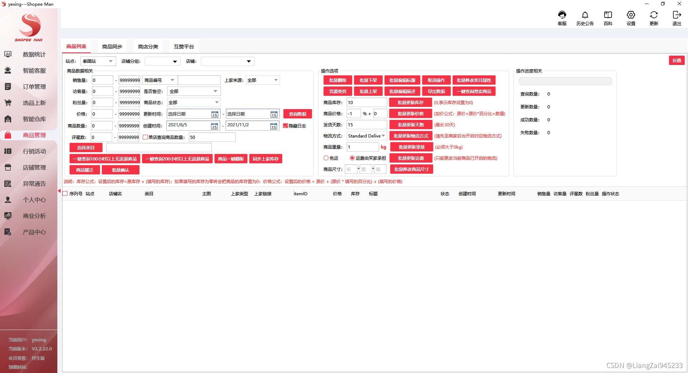The image size is (688, 373).
Task: Toggle the 隐藏日志 checkbox
Action: tap(286, 126)
